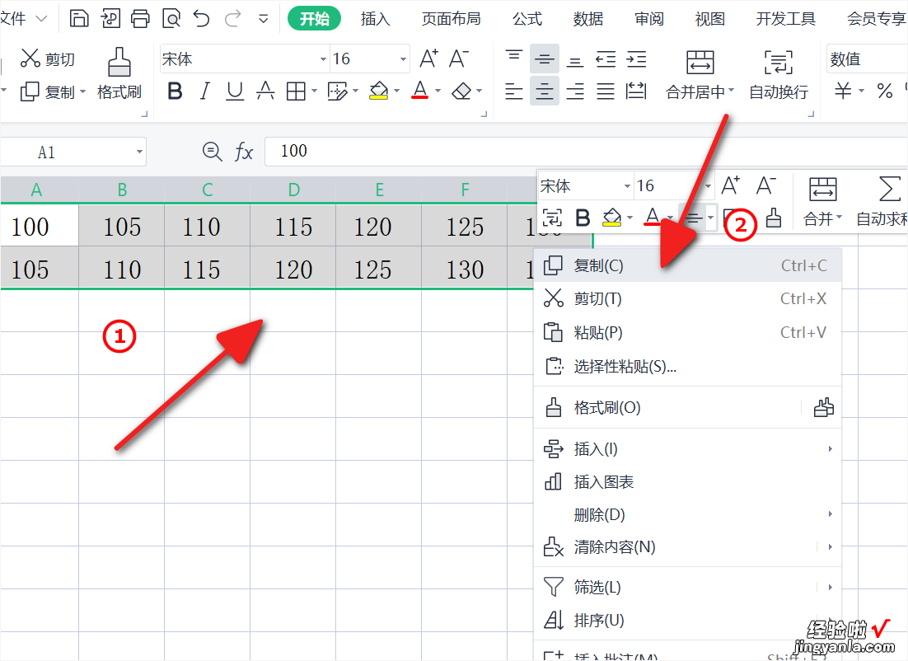Screen dimensions: 908x661
Task: Open the 清除内容(N) context submenu
Action: (687, 547)
